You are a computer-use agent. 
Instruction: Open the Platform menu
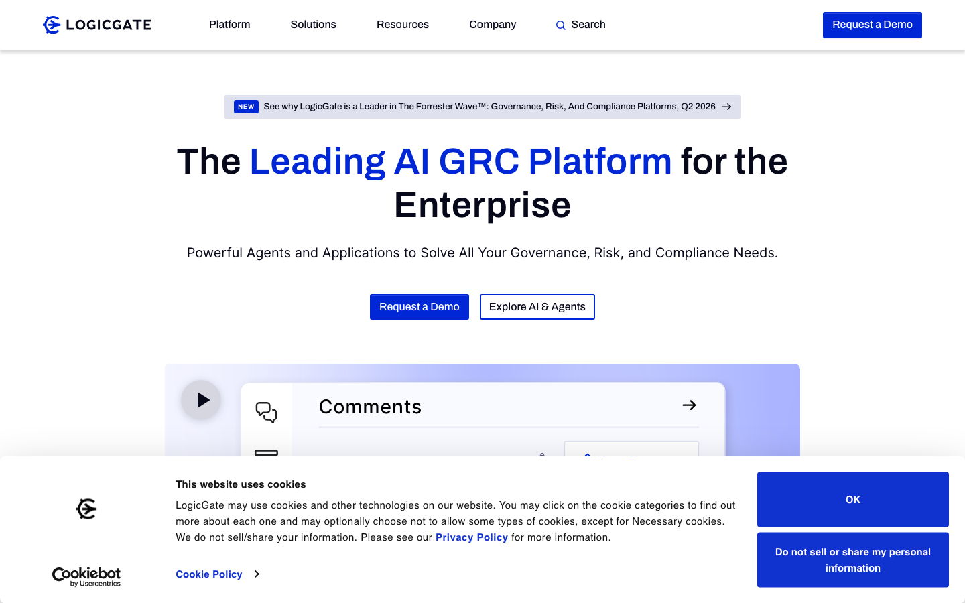[x=229, y=25]
